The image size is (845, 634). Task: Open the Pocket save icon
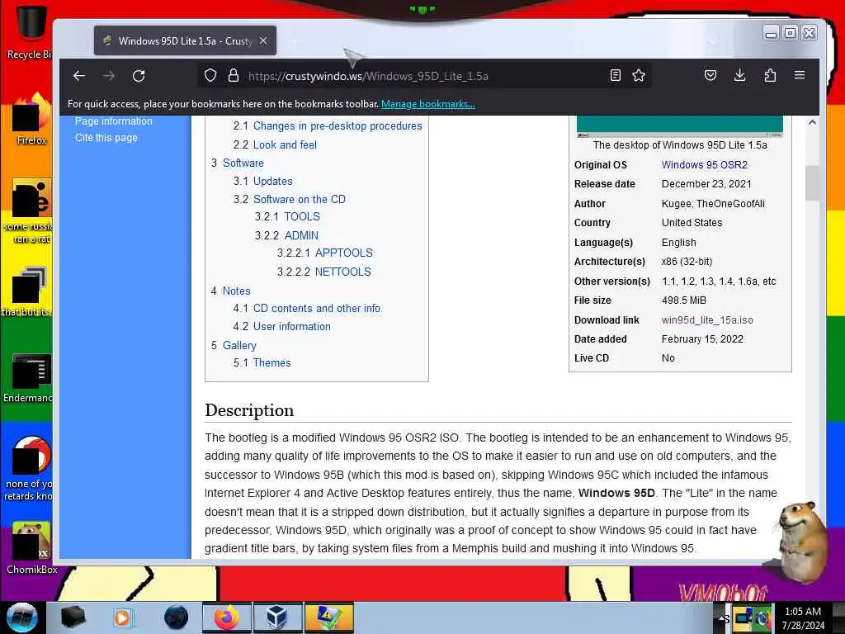pos(710,75)
